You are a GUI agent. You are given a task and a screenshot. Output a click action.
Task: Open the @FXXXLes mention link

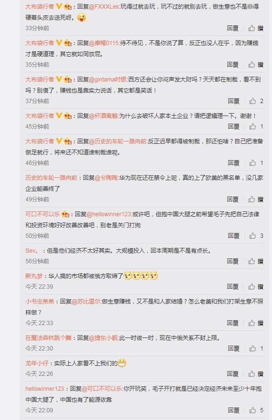104,6
